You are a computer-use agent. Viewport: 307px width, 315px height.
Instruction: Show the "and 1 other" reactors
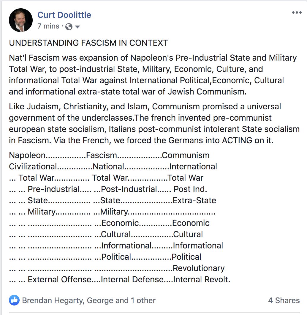click(135, 300)
